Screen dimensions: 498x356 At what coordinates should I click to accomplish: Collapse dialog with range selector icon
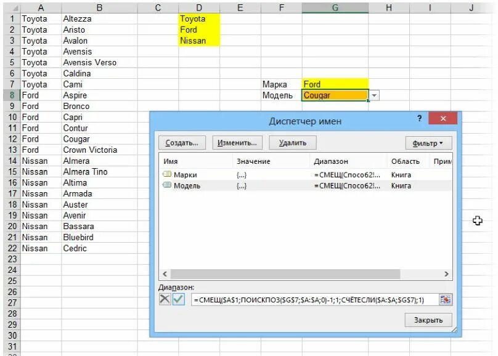445,299
